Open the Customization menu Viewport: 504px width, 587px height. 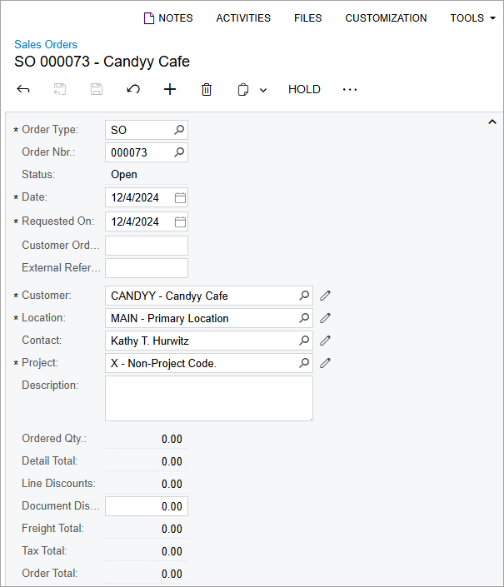tap(386, 17)
